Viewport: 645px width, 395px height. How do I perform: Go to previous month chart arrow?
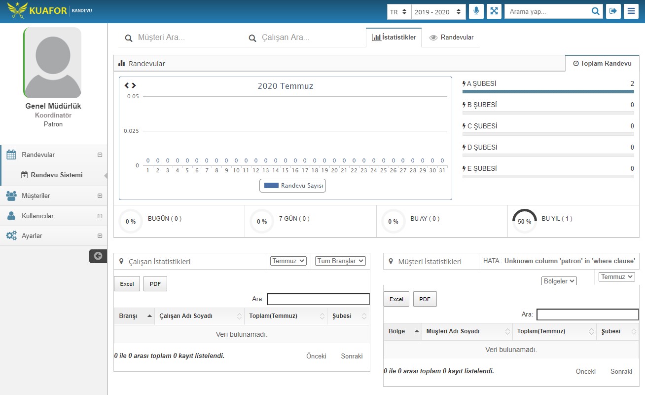127,85
